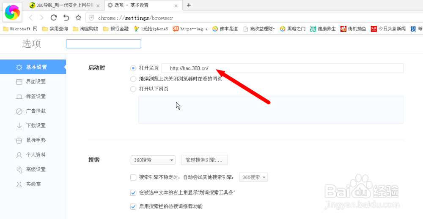Click 管理搜索引擎... button
The image size is (423, 219).
point(204,160)
